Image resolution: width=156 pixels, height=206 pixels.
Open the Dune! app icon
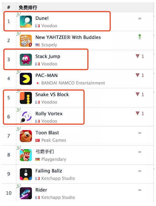coord(26,22)
